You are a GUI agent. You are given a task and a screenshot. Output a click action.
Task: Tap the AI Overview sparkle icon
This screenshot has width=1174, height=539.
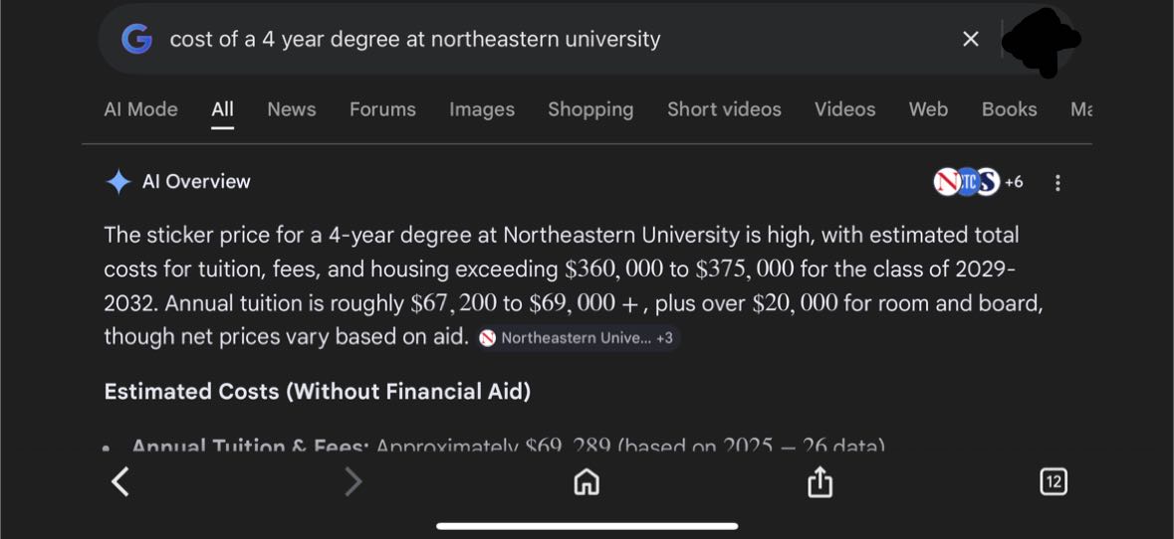118,182
